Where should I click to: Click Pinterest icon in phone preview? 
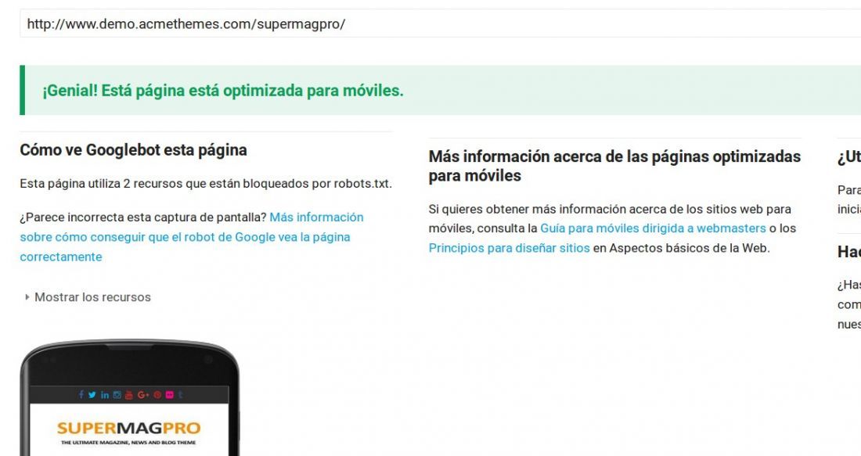pyautogui.click(x=157, y=394)
